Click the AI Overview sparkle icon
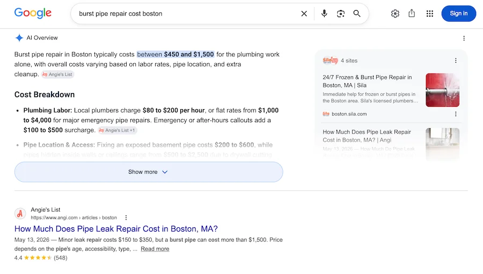Image resolution: width=483 pixels, height=274 pixels. tap(19, 38)
